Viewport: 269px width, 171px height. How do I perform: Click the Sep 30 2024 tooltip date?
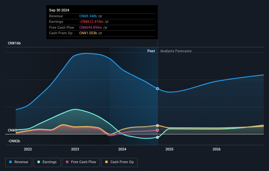pyautogui.click(x=59, y=10)
